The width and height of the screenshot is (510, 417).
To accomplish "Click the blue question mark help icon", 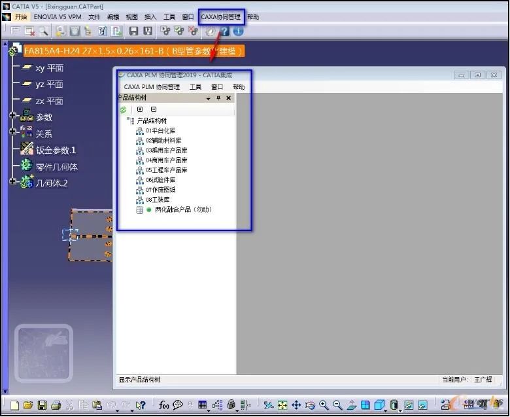I will [224, 31].
